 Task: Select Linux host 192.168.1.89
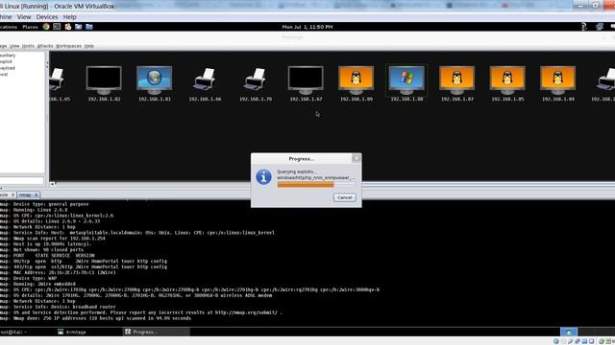357,80
